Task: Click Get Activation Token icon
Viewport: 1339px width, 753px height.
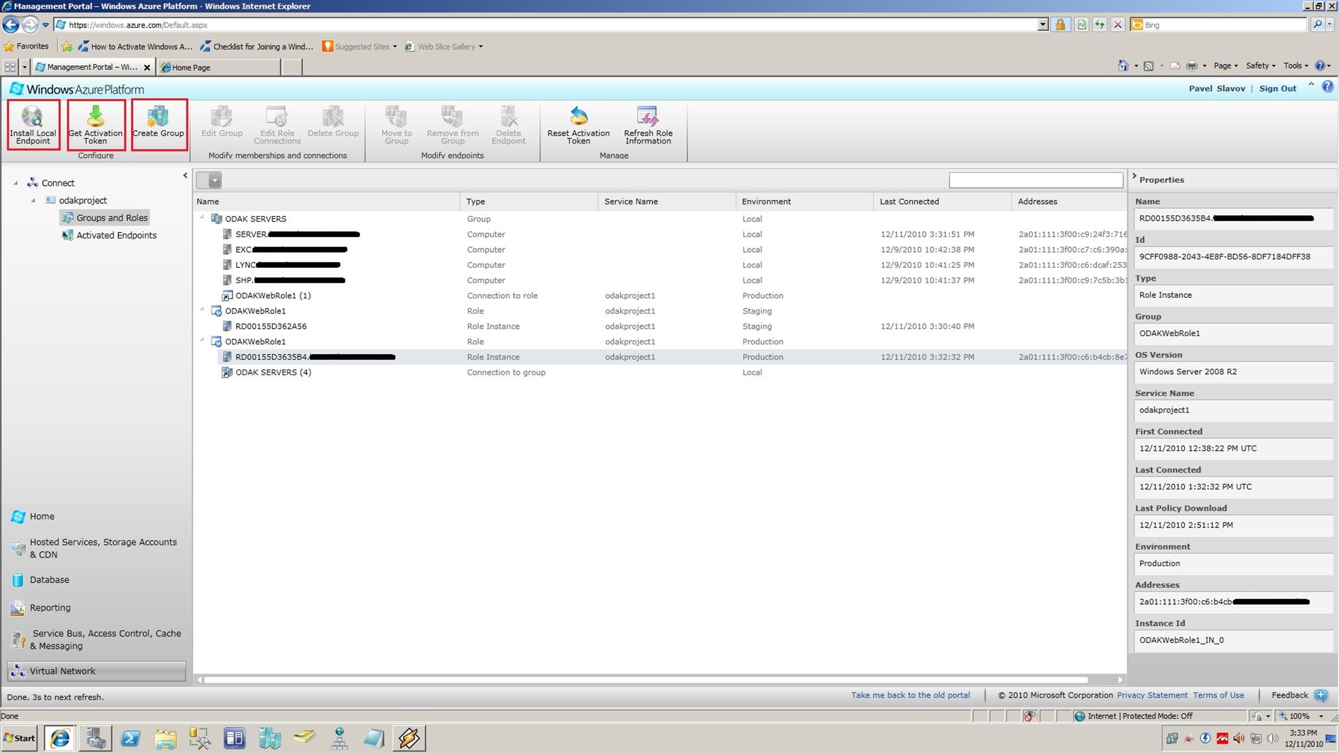Action: click(x=95, y=116)
